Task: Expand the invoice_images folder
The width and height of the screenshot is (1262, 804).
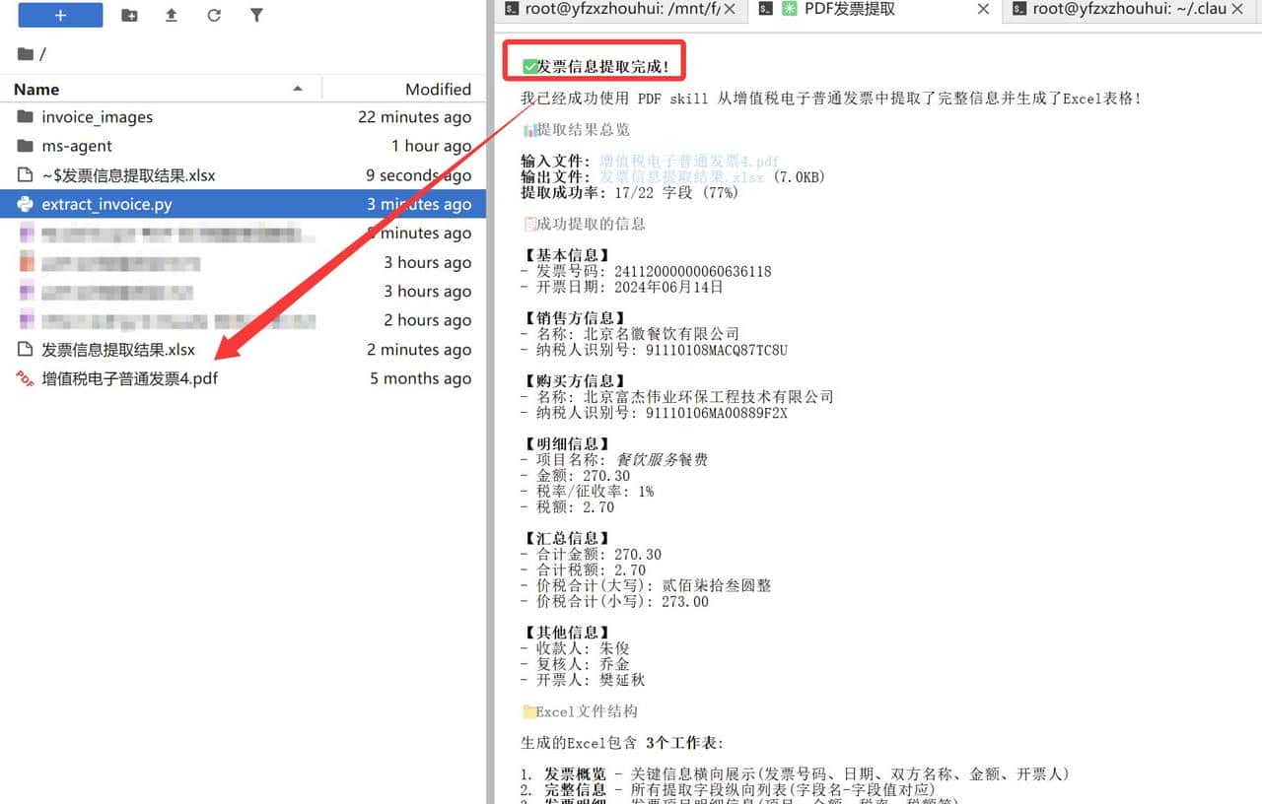Action: (95, 116)
